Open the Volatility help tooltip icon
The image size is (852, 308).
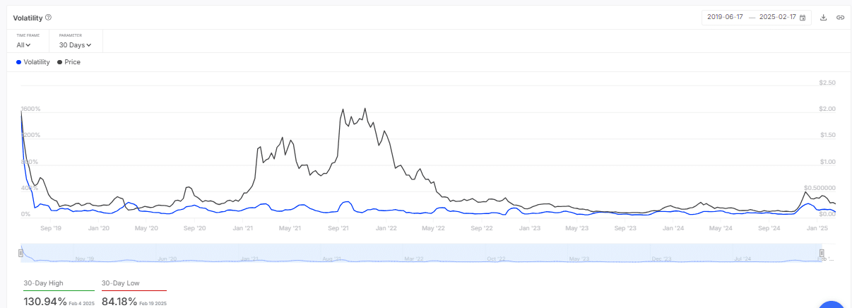point(48,18)
